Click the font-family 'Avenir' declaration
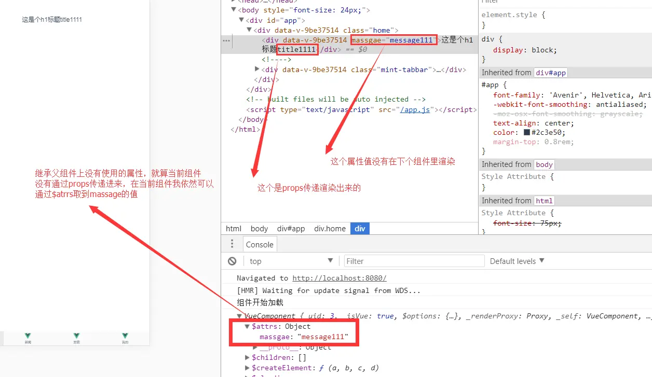Viewport: 652px width, 377px height. click(x=572, y=95)
